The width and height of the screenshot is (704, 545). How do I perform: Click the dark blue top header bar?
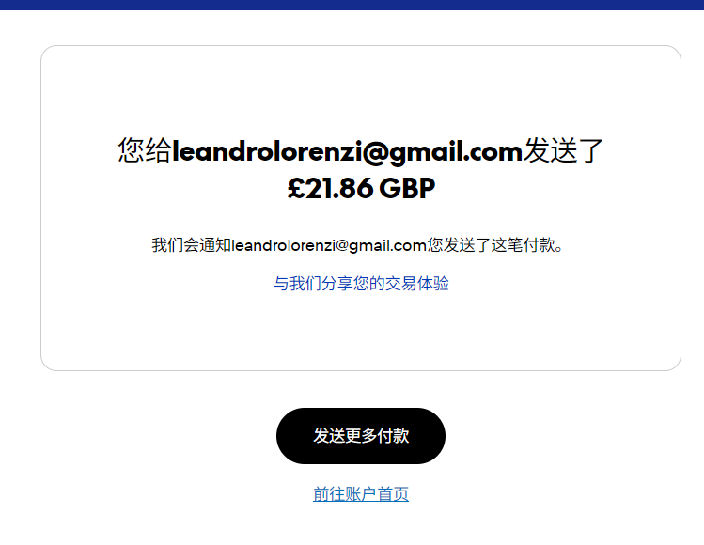pos(352,5)
